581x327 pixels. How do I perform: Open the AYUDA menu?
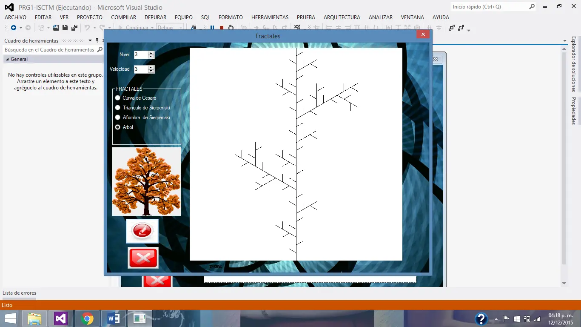tap(441, 17)
